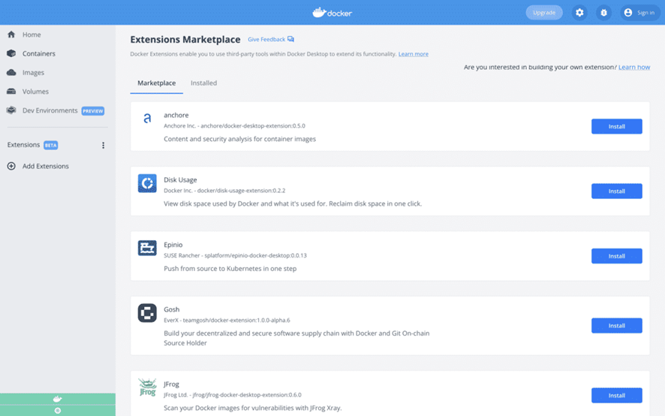Screen dimensions: 665x416
Task: Click 'View disk space used by Docker' description
Action: 293,203
